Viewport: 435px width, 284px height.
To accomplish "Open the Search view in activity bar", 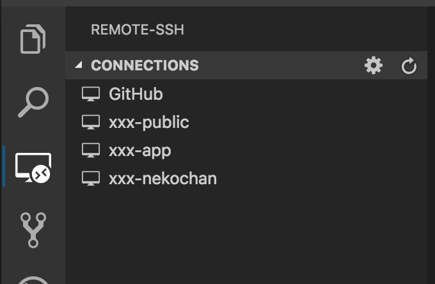I will tap(33, 101).
